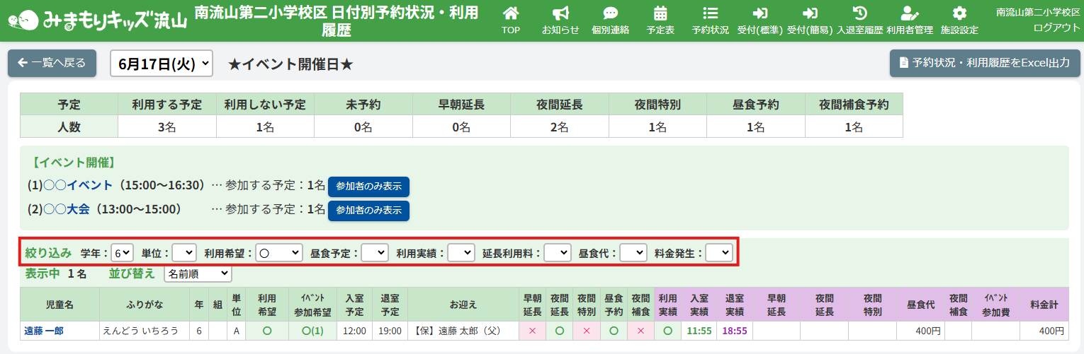1084x354 pixels.
Task: Expand the 学年 filter dropdown
Action: point(123,252)
